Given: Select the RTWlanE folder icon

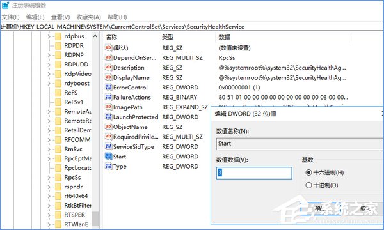Looking at the screenshot, I should (x=58, y=224).
